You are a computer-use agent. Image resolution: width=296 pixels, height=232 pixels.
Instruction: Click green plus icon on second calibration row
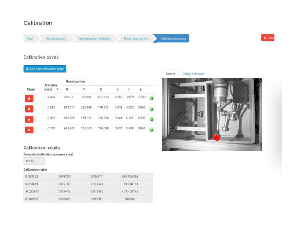point(152,109)
